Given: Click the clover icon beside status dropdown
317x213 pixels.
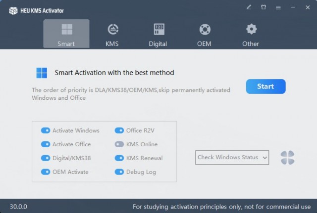Looking at the screenshot, I should [x=287, y=158].
